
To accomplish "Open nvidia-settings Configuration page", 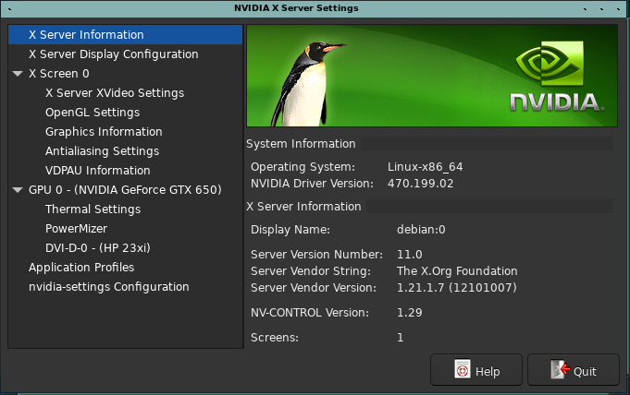I will click(108, 287).
